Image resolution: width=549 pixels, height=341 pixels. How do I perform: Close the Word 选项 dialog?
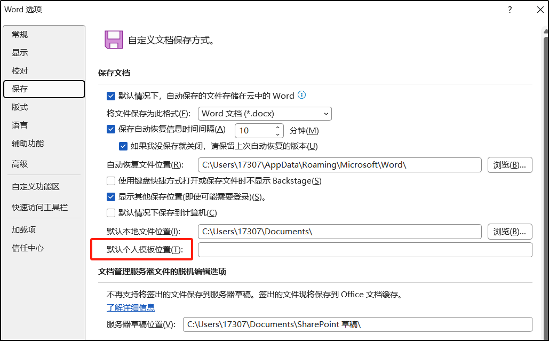[x=540, y=10]
